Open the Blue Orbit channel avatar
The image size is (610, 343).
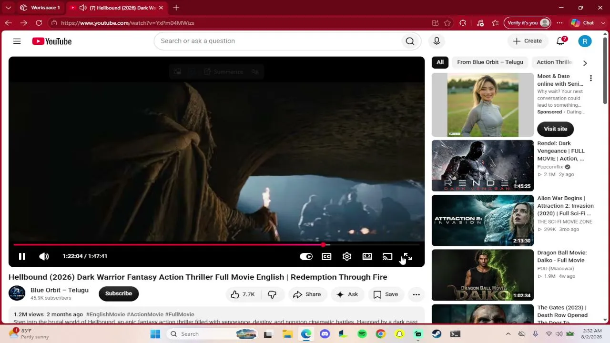(17, 293)
